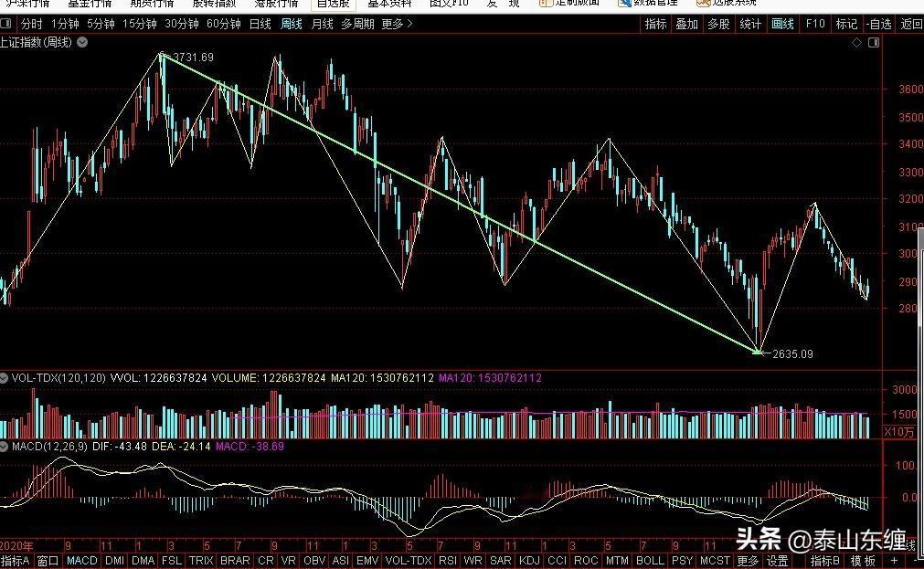The image size is (924, 569).
Task: Switch to MCST indicator
Action: [x=715, y=561]
